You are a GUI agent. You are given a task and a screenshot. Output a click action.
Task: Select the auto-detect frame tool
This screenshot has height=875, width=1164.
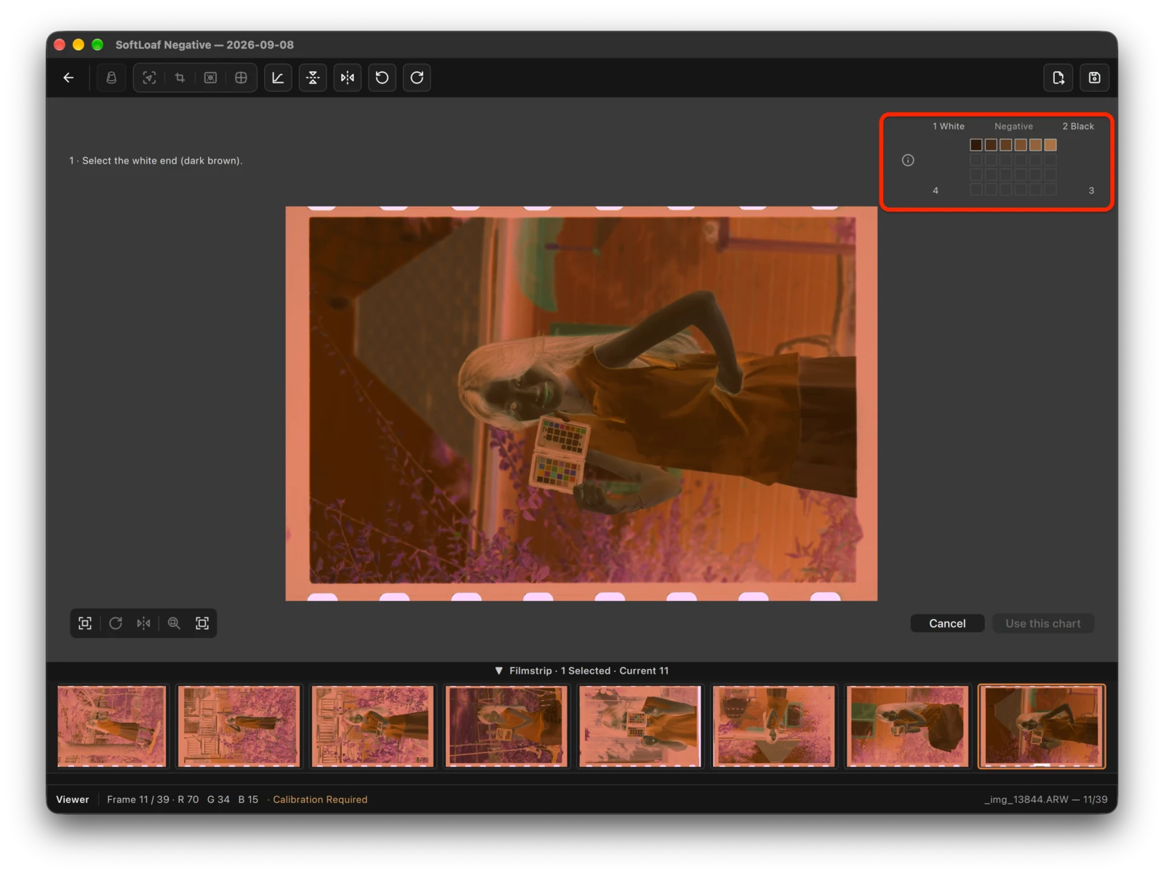click(x=149, y=78)
